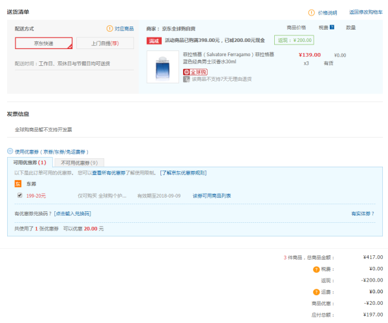Click the blue tax fee help icon
This screenshot has width=388, height=323.
coord(332,27)
